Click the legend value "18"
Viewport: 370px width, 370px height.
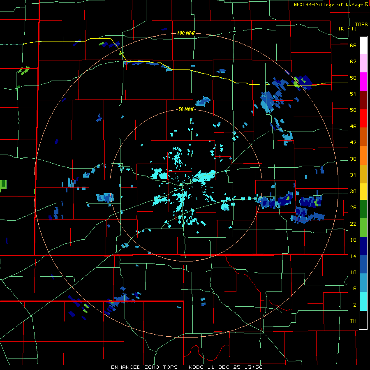(x=353, y=240)
